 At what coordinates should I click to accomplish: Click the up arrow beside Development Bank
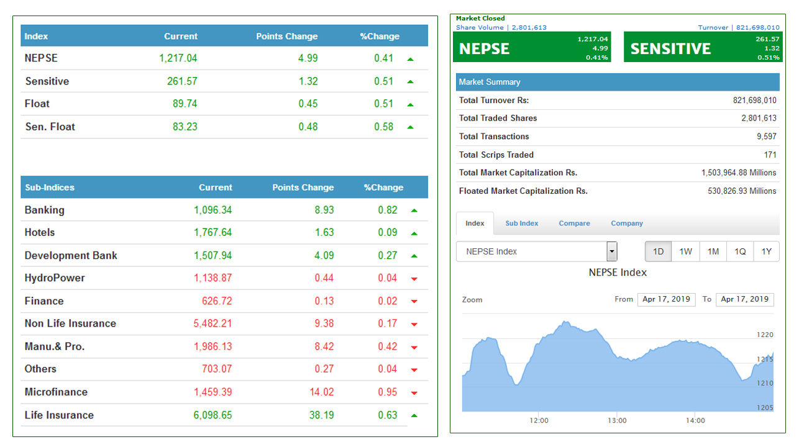click(x=414, y=256)
